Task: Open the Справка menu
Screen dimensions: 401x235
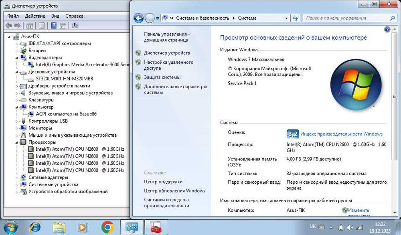Action: click(x=75, y=16)
